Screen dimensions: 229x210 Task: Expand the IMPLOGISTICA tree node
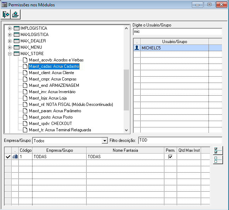(x=10, y=28)
